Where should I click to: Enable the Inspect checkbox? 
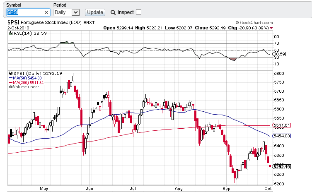click(x=139, y=12)
